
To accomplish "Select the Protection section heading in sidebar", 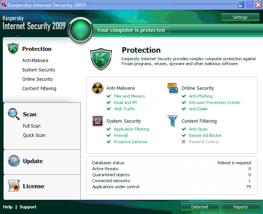I will point(37,49).
